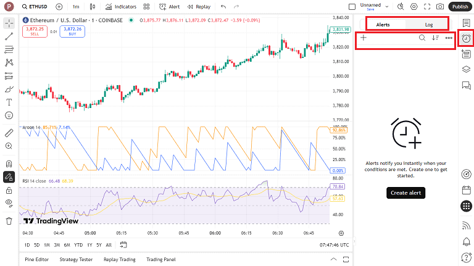Start bar Replay mode
The width and height of the screenshot is (474, 266).
(x=199, y=7)
